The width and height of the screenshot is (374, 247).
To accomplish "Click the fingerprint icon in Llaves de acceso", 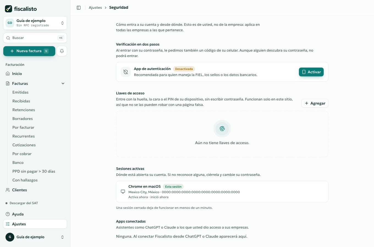I will [222, 129].
